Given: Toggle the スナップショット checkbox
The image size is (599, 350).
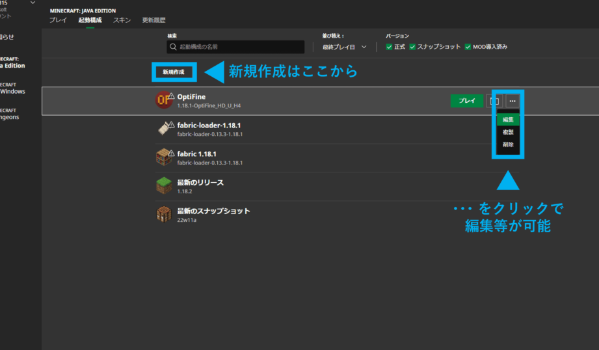Looking at the screenshot, I should click(x=412, y=47).
